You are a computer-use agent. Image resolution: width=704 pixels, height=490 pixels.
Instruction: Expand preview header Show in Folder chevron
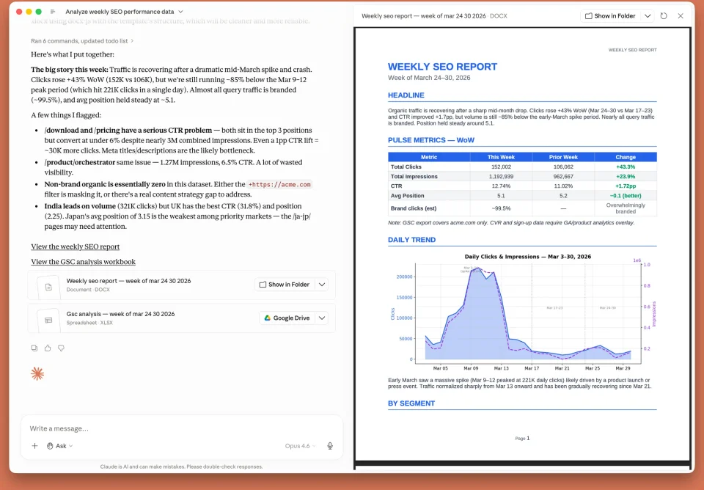648,15
